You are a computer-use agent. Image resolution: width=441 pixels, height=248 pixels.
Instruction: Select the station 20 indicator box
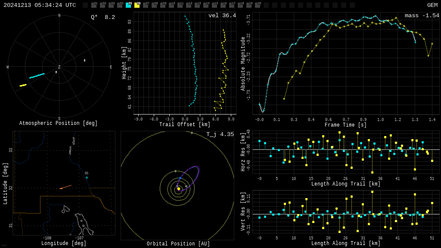[x=258, y=5]
